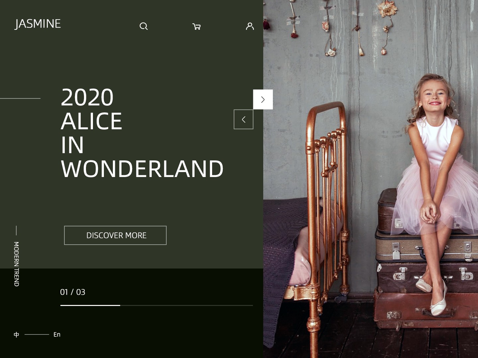The width and height of the screenshot is (478, 358).
Task: Go to previous slide with left chevron
Action: tap(244, 119)
